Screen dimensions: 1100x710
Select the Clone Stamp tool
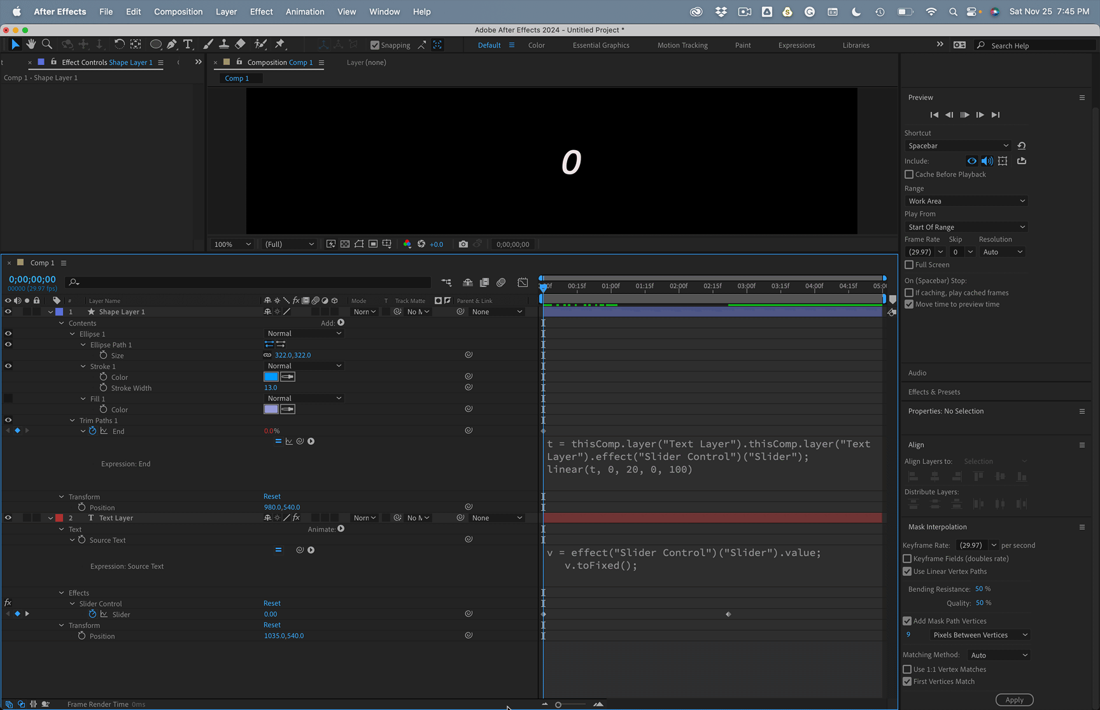(x=224, y=44)
